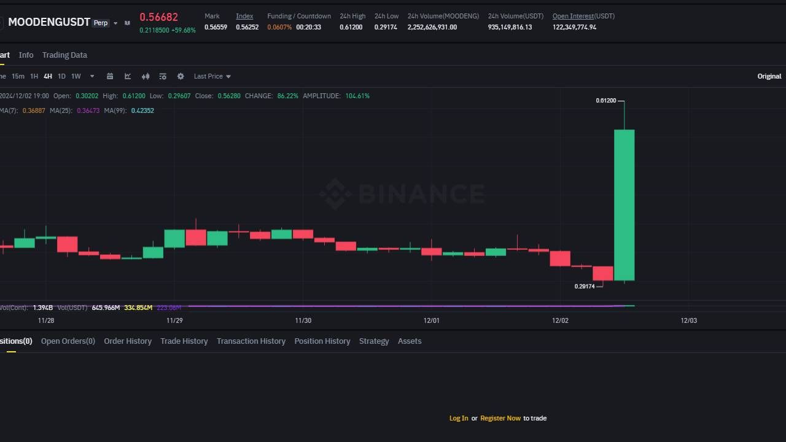The height and width of the screenshot is (442, 786).
Task: Open the Position History tab
Action: (322, 341)
